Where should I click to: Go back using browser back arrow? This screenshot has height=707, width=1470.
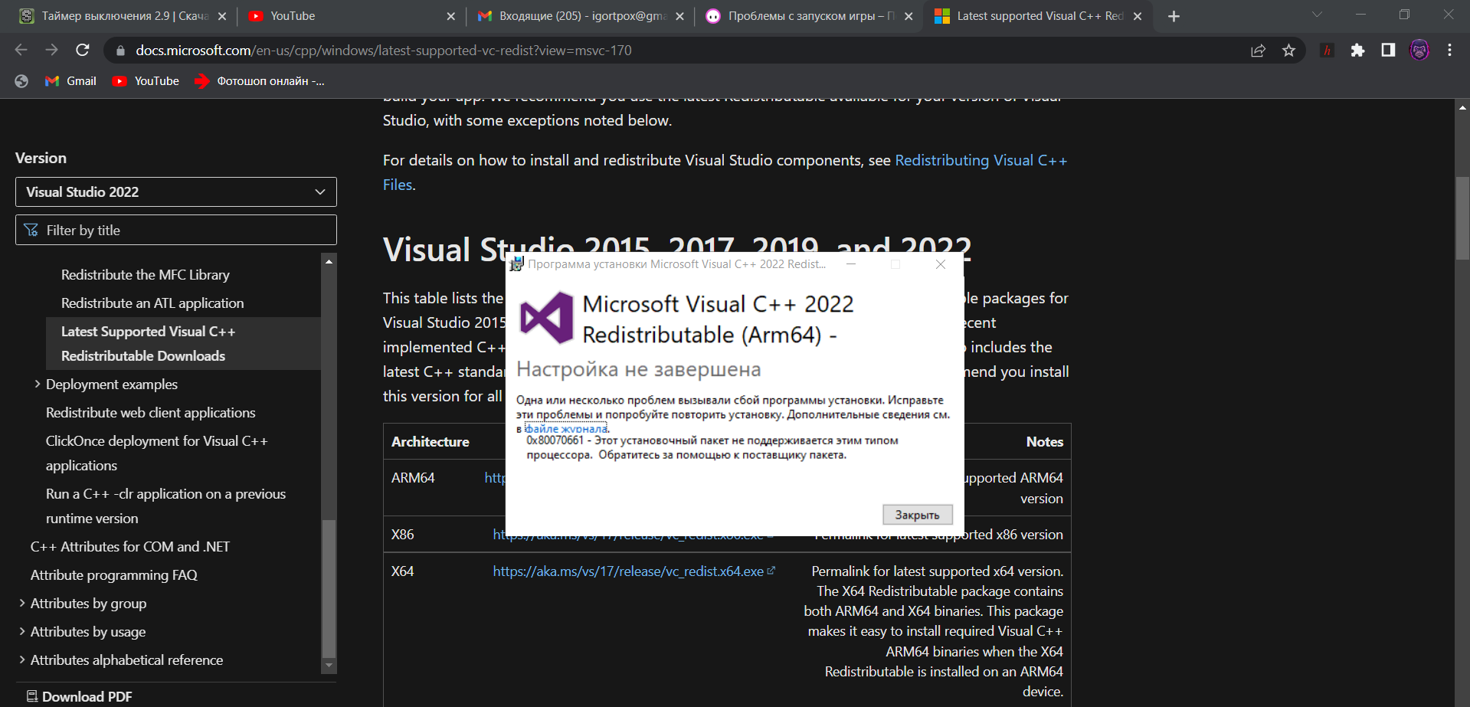(21, 51)
